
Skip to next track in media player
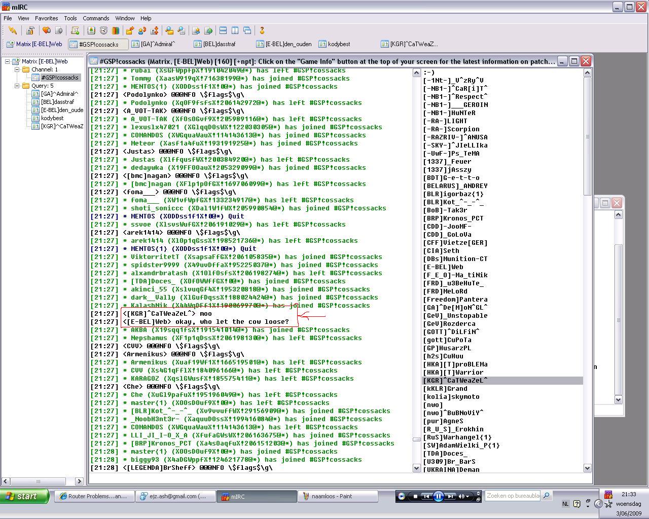coord(451,497)
